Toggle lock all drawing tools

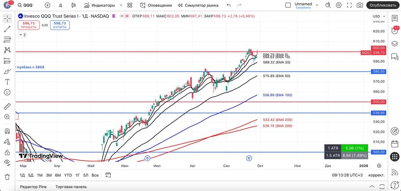pyautogui.click(x=7, y=152)
